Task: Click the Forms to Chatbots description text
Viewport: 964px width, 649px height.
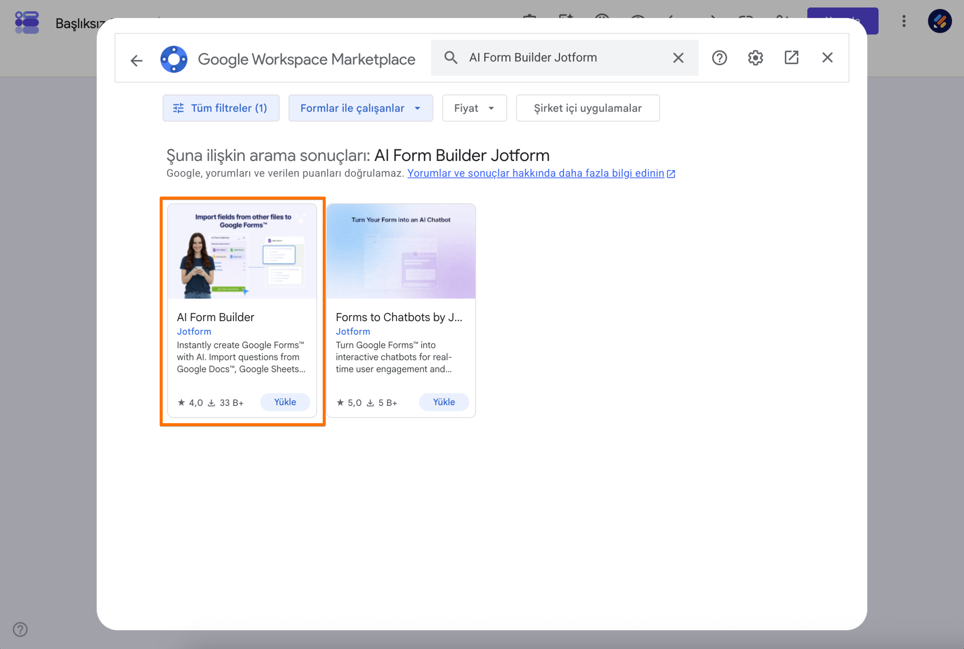Action: pyautogui.click(x=394, y=357)
